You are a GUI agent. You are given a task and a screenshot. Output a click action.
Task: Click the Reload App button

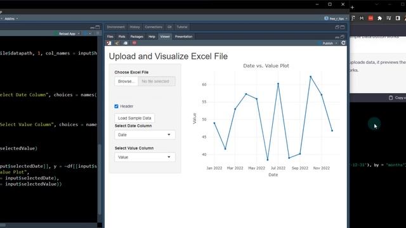[x=65, y=34]
